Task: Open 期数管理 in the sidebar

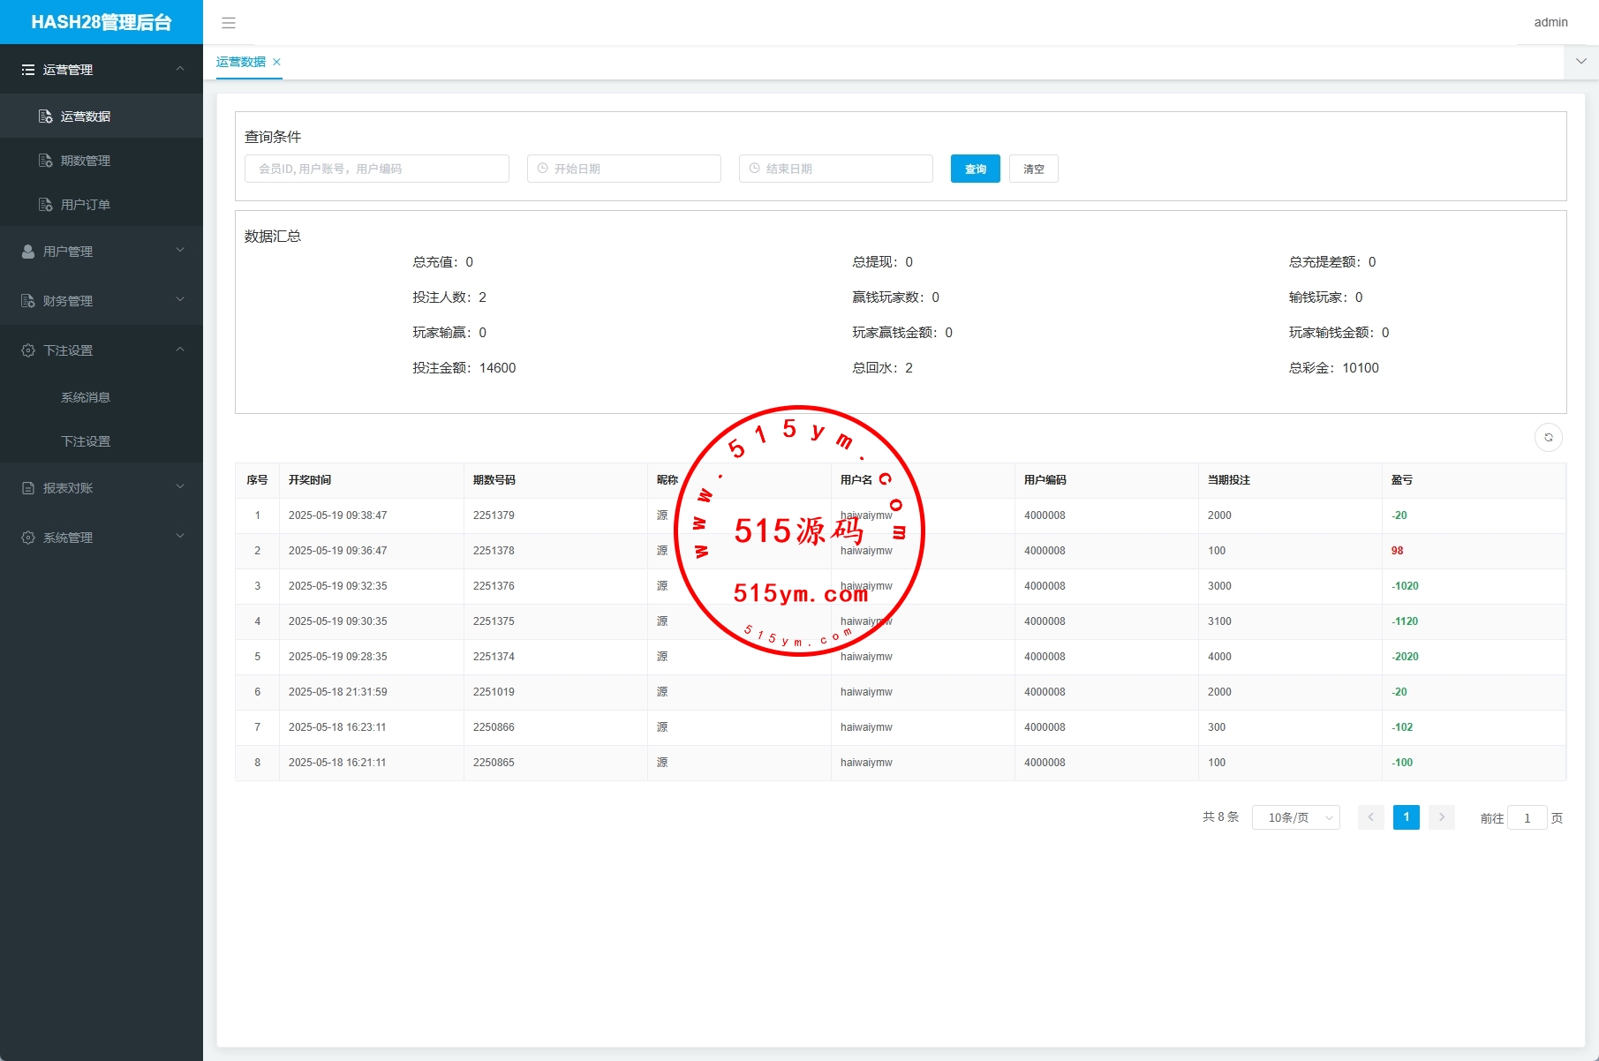Action: click(86, 161)
